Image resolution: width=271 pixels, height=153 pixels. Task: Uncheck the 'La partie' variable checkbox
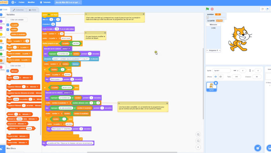click(8, 25)
